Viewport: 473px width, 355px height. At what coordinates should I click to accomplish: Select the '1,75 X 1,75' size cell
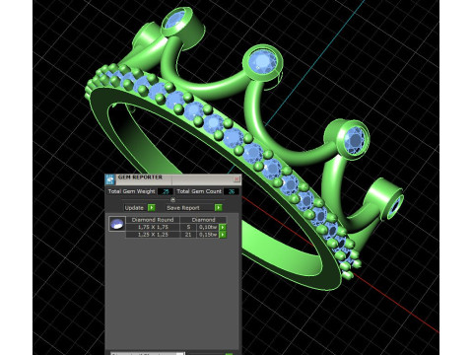(x=153, y=227)
